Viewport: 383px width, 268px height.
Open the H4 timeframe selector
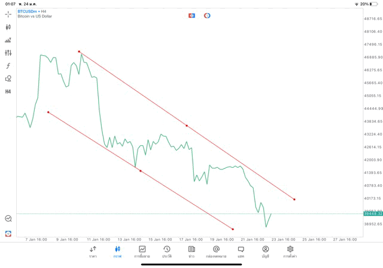tap(8, 92)
